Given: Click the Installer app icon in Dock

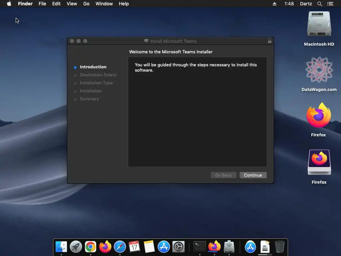Looking at the screenshot, I should 229,246.
